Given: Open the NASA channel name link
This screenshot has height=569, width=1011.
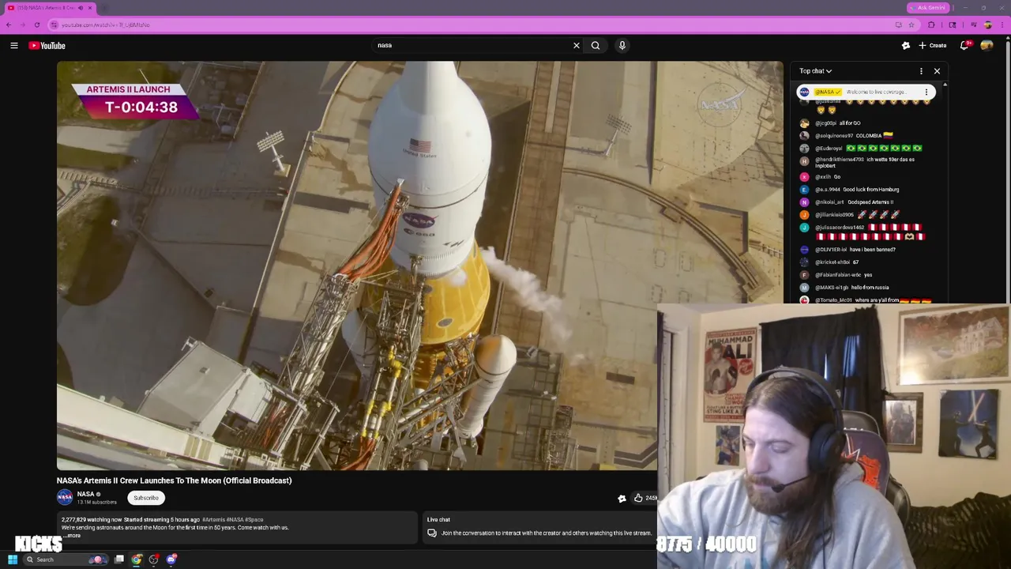Looking at the screenshot, I should click(x=86, y=494).
